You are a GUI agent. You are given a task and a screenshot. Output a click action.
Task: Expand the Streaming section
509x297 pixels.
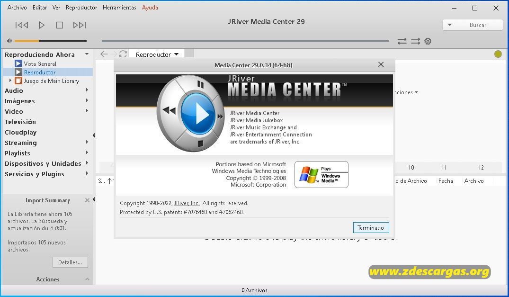(87, 142)
